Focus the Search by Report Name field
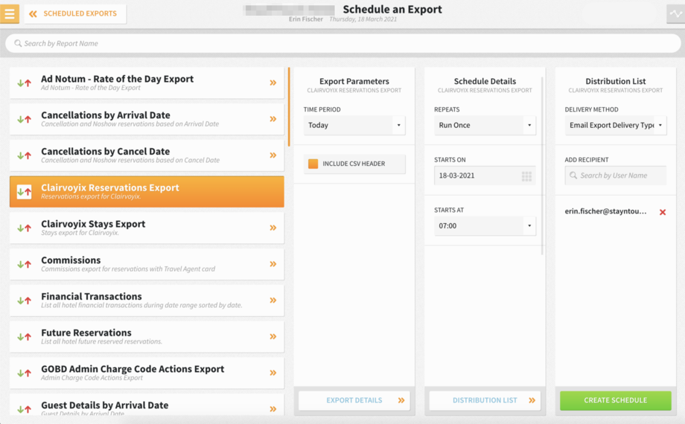This screenshot has height=424, width=685. point(343,43)
